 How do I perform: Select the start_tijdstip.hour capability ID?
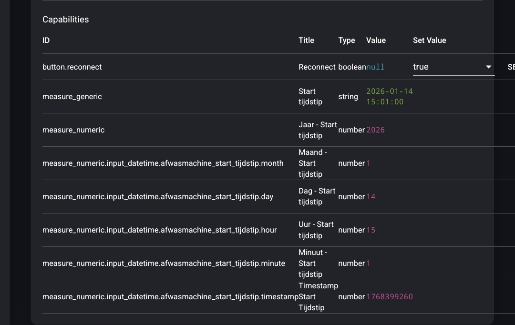point(159,230)
